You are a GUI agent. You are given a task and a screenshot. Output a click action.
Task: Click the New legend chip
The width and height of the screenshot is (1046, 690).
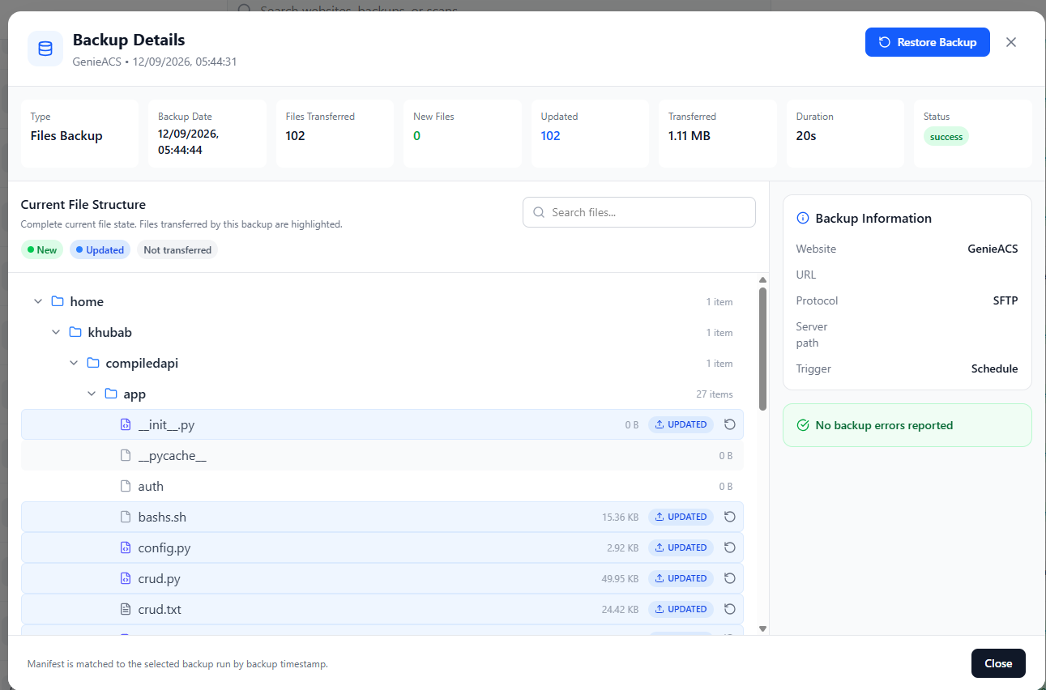pos(42,249)
